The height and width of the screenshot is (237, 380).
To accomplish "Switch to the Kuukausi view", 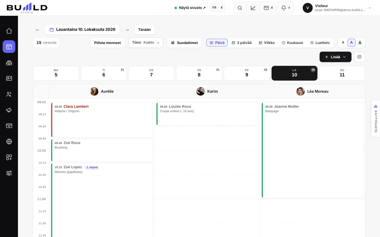I will pyautogui.click(x=292, y=43).
